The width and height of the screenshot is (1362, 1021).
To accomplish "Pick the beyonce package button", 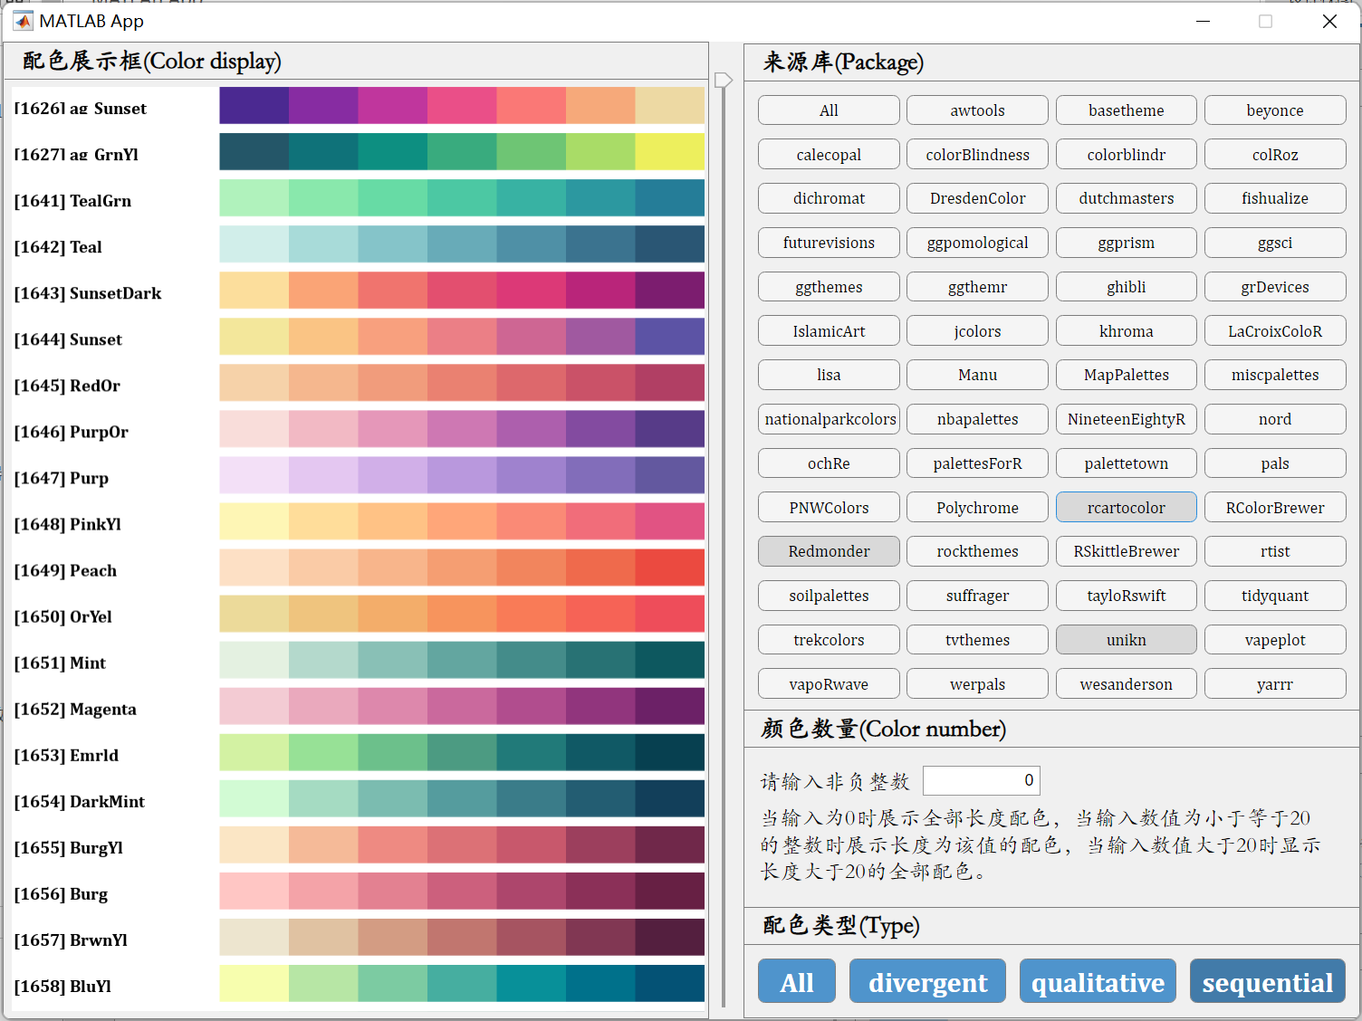I will pyautogui.click(x=1275, y=110).
